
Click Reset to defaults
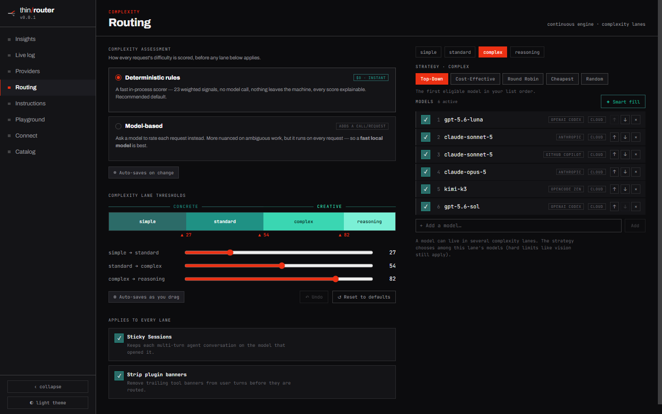(x=364, y=297)
